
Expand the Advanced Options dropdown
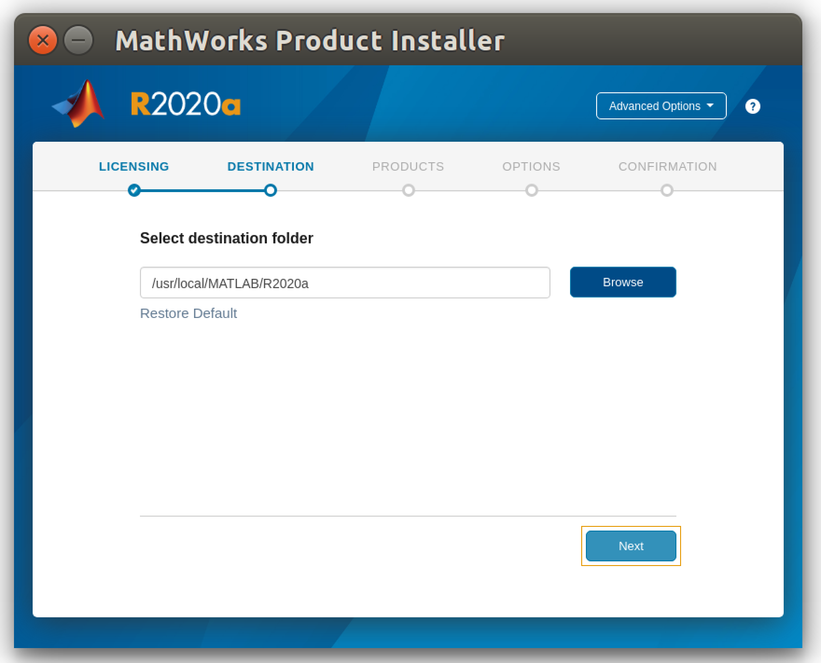654,106
